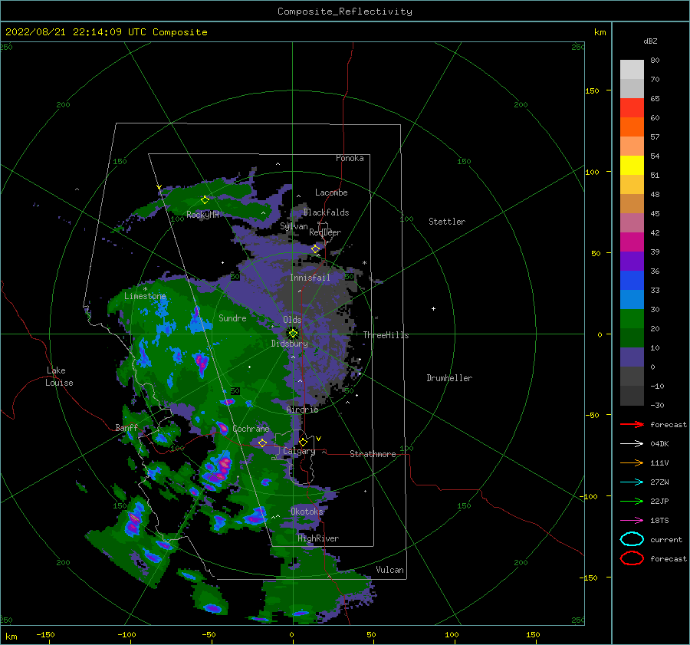Click the Didsbury label
690x645 pixels.
tap(289, 344)
